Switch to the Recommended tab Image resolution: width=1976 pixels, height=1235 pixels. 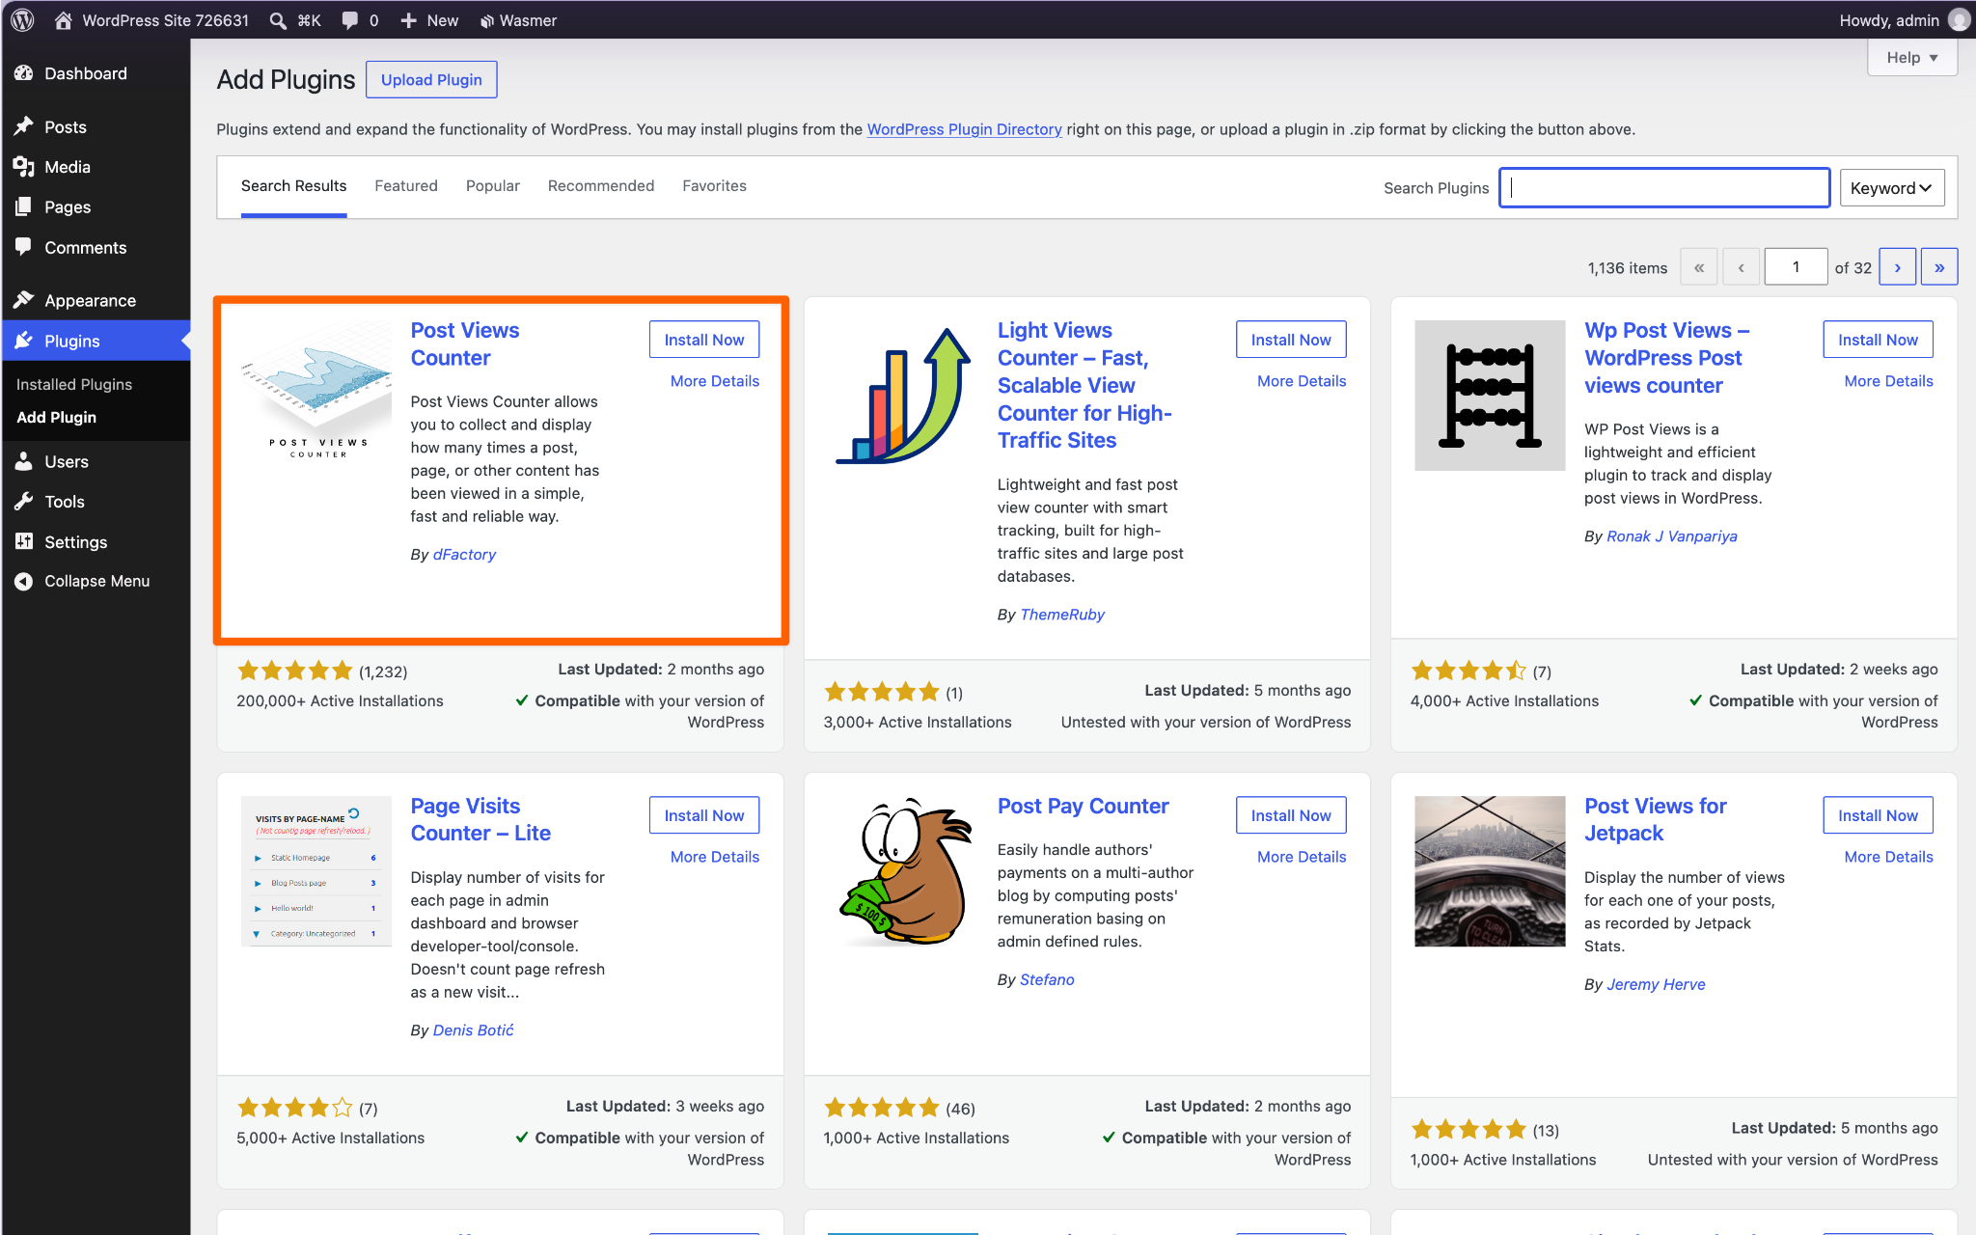600,186
